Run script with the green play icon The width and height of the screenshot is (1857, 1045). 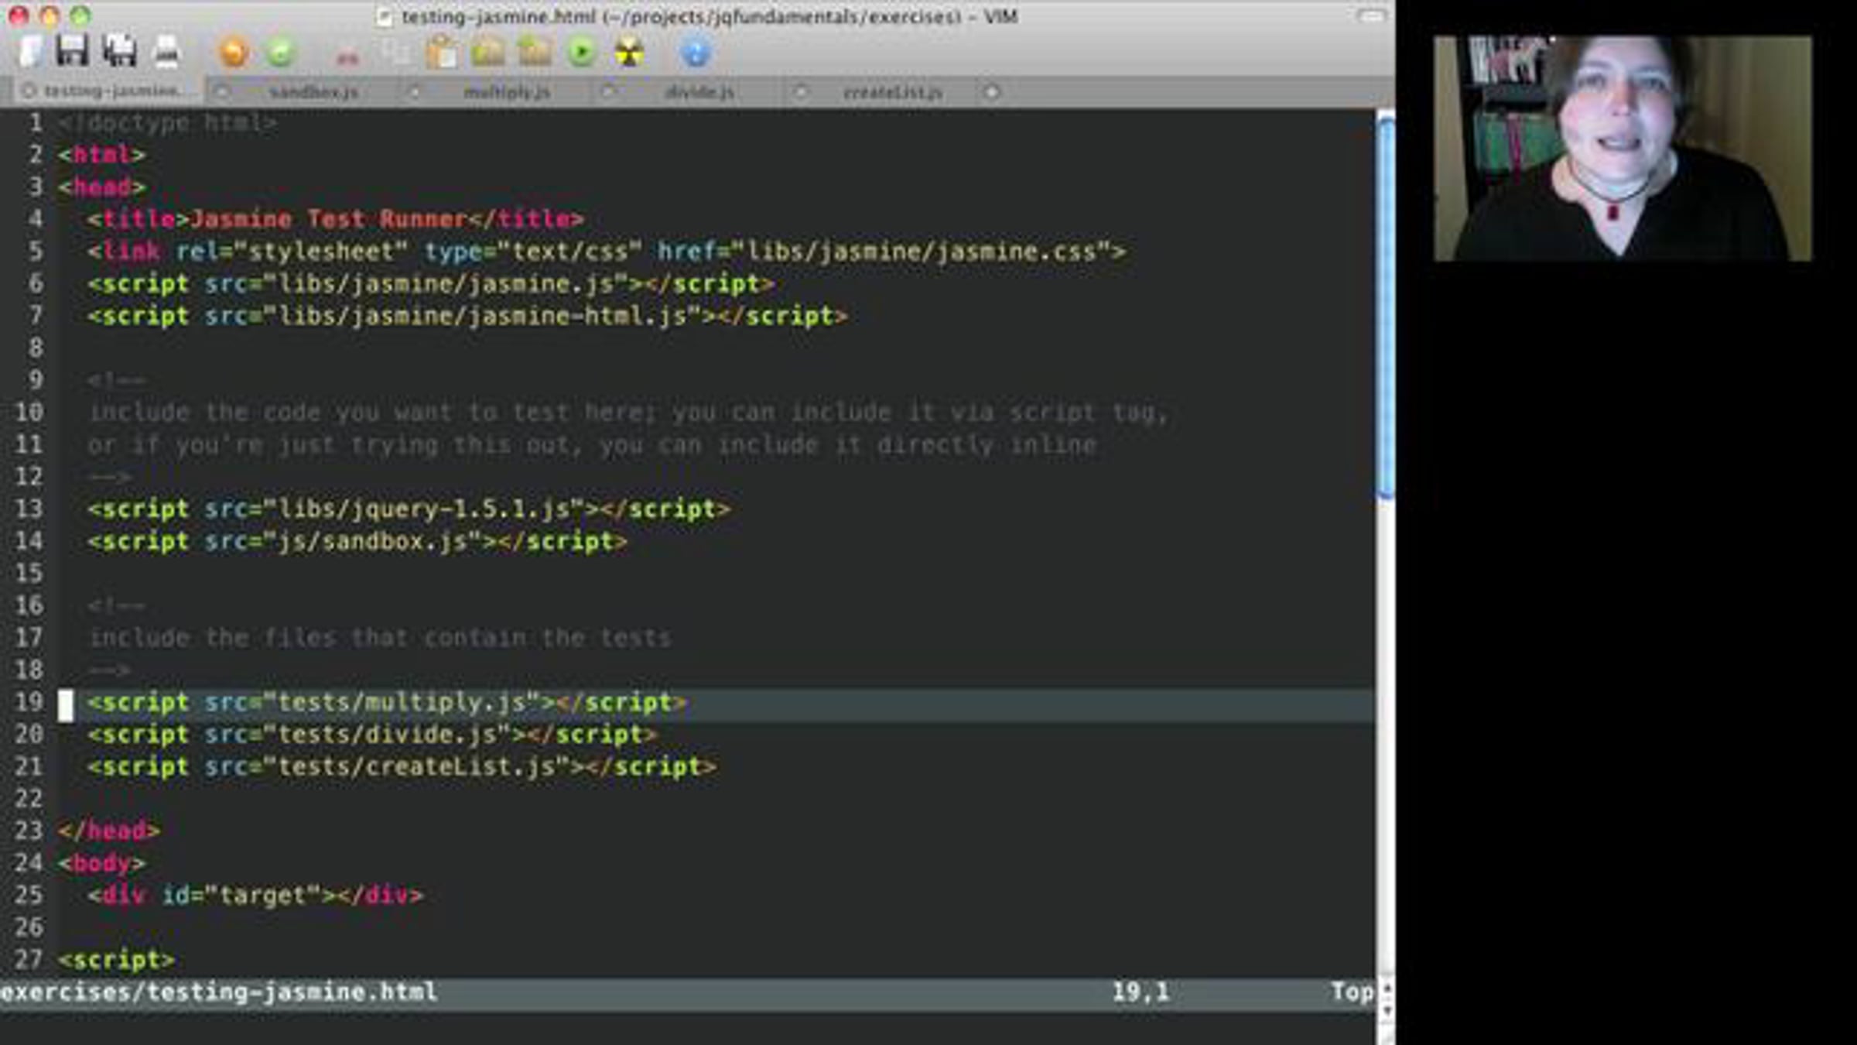tap(581, 53)
